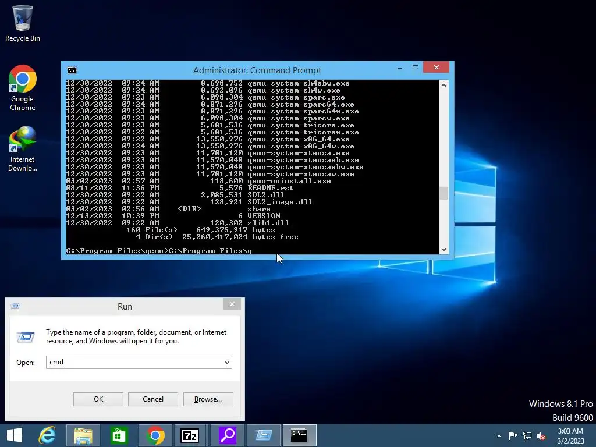Image resolution: width=596 pixels, height=447 pixels.
Task: Open the Windows Store taskbar icon
Action: [119, 435]
